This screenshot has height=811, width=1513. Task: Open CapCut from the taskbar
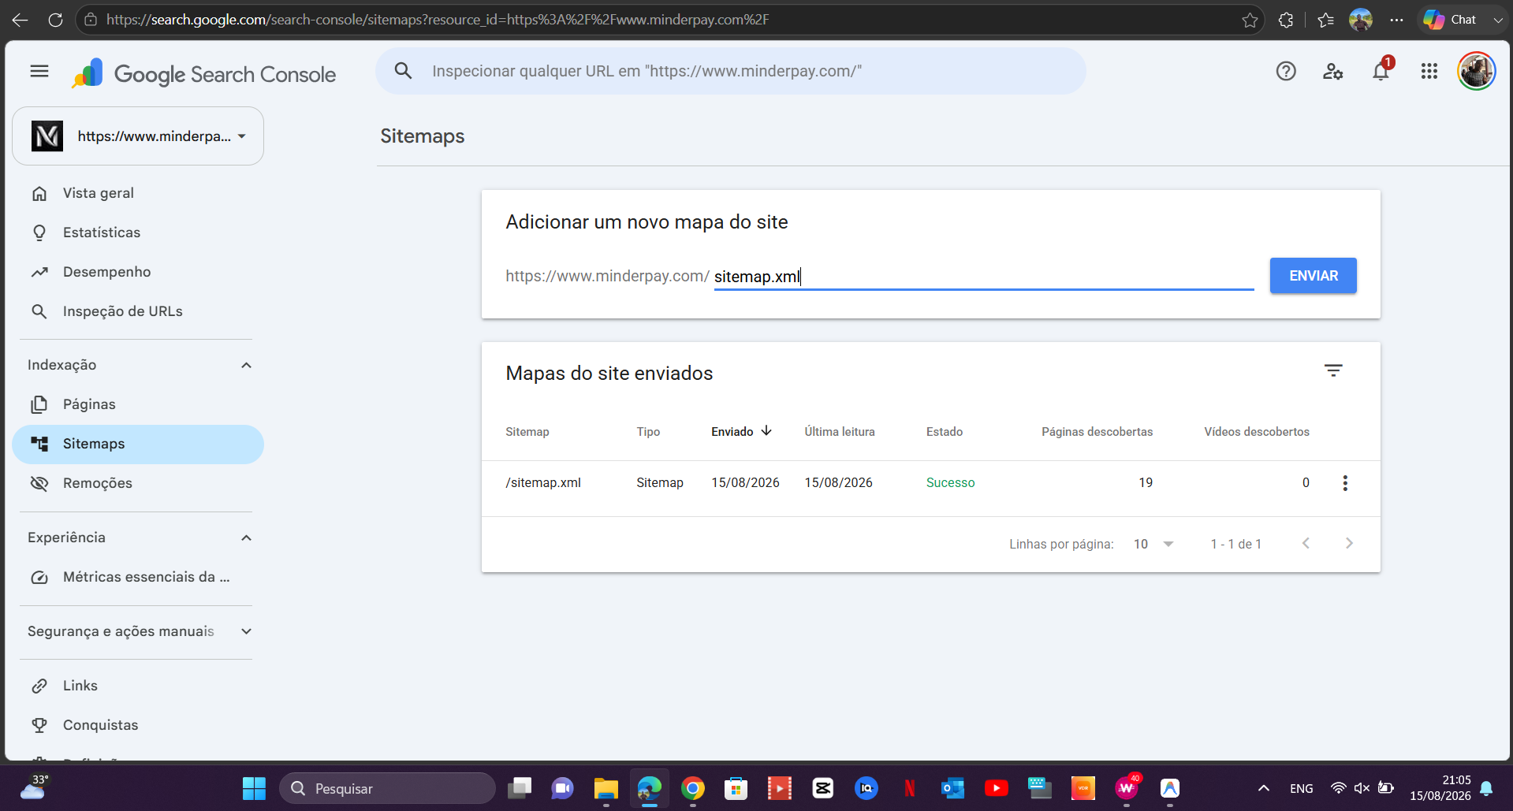click(823, 788)
